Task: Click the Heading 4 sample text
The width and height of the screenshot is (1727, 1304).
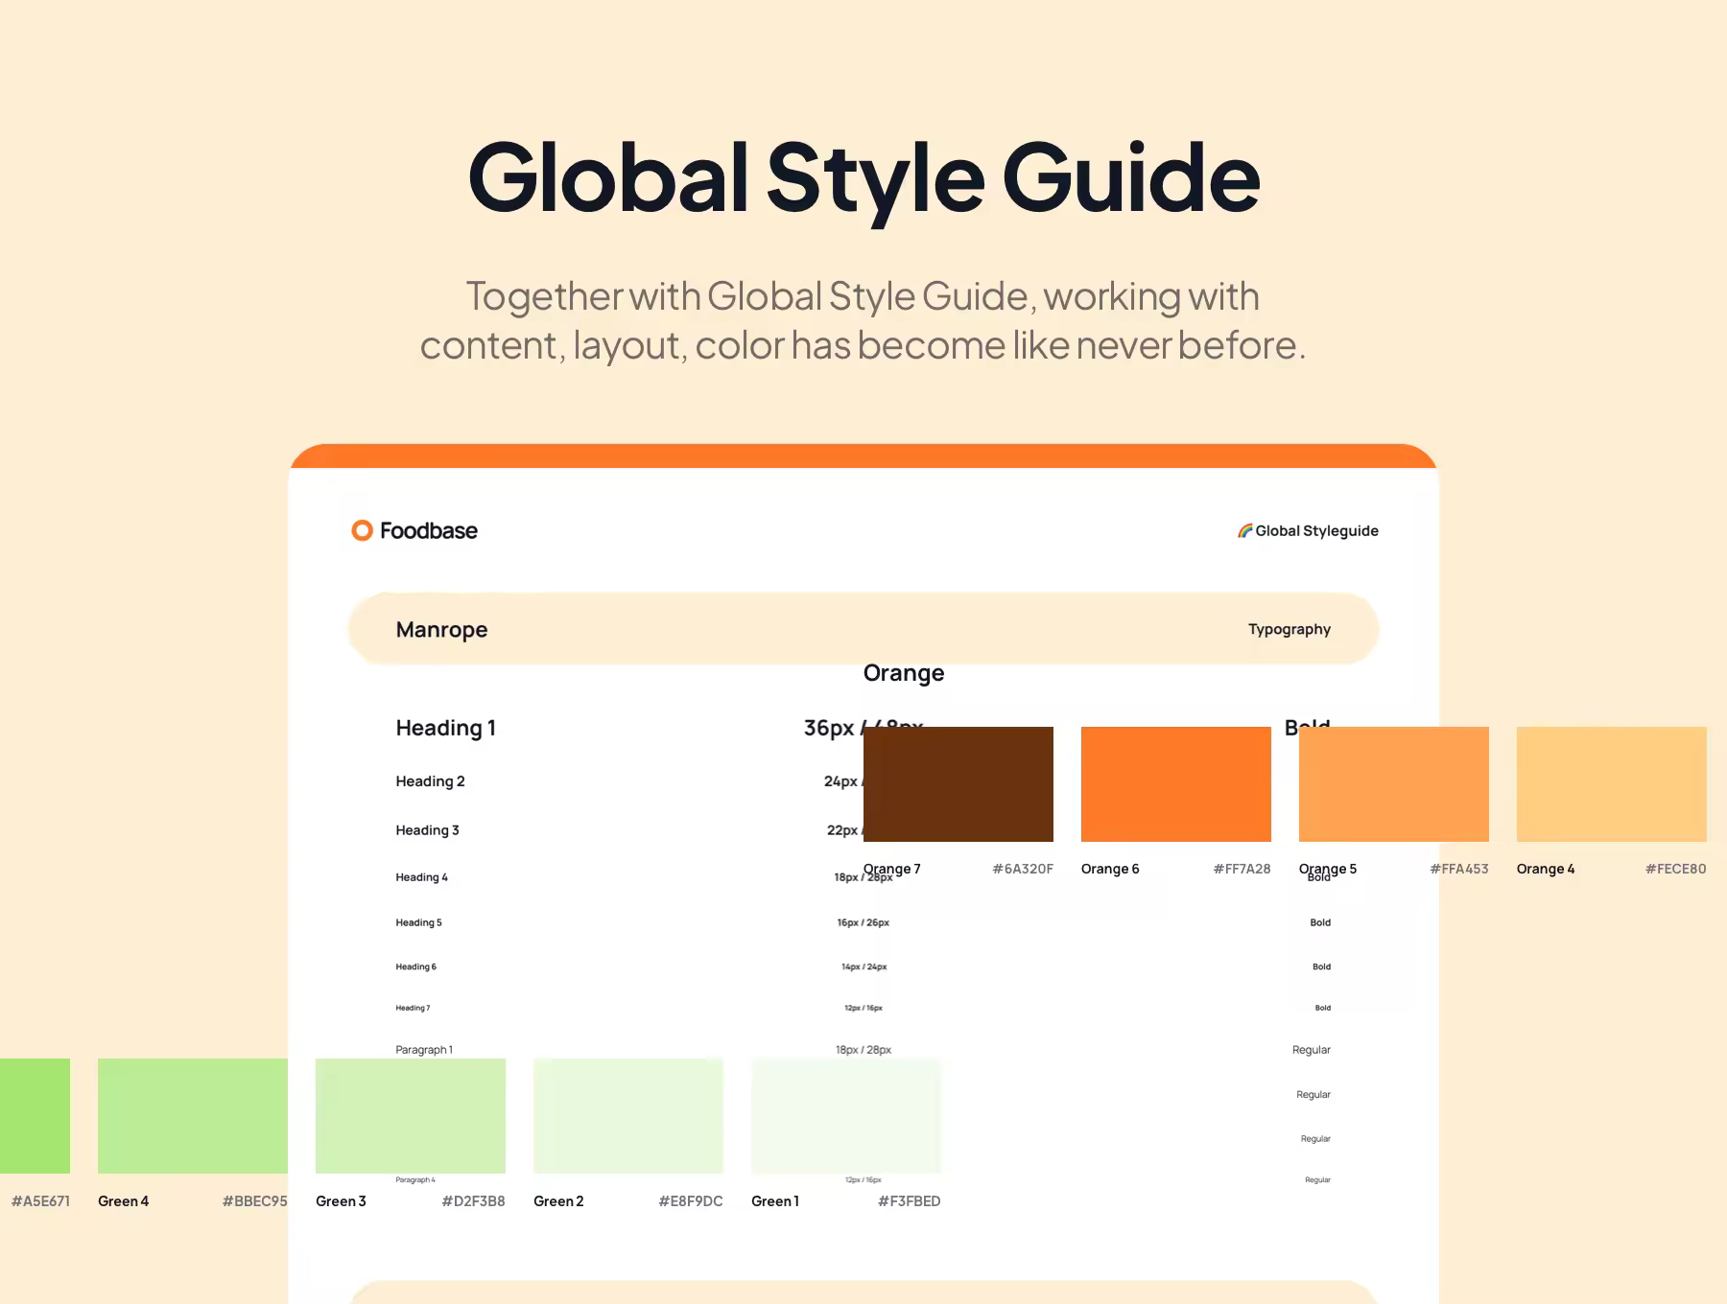Action: 422,877
